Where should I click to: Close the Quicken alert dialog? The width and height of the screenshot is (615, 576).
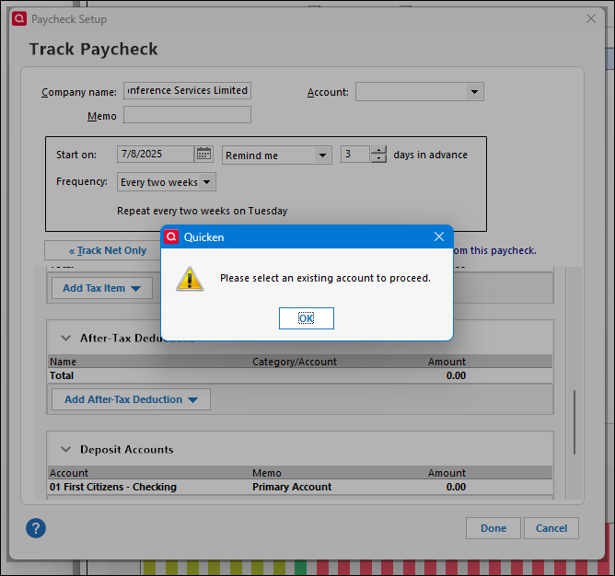[x=439, y=236]
